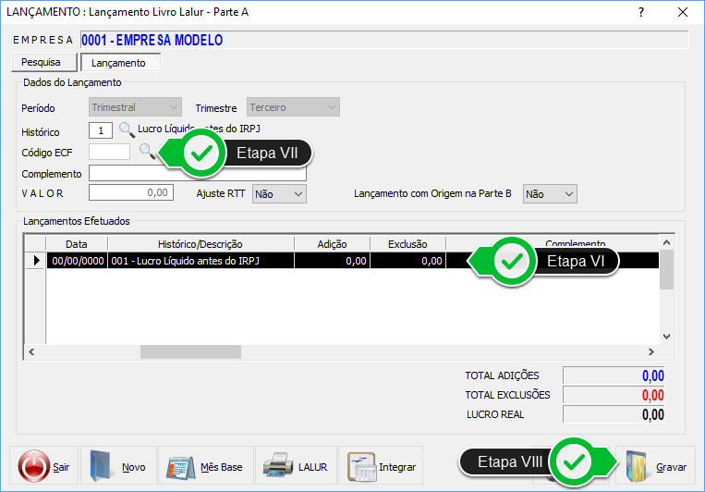Click the help question mark in title bar
The height and width of the screenshot is (492, 705).
click(x=640, y=12)
